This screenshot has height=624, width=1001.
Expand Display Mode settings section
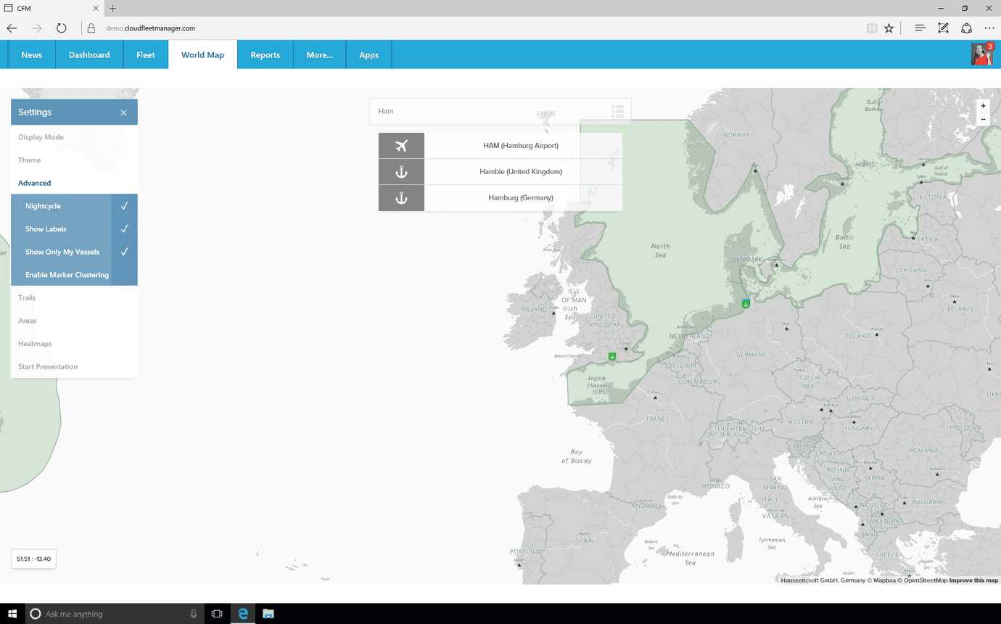pyautogui.click(x=41, y=137)
